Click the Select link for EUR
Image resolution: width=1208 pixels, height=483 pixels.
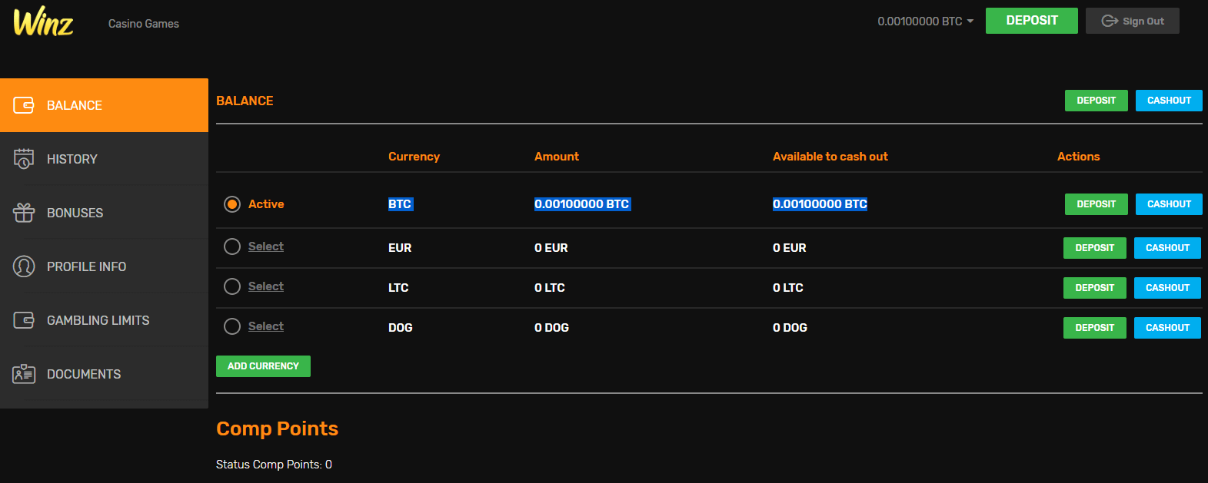(x=266, y=246)
